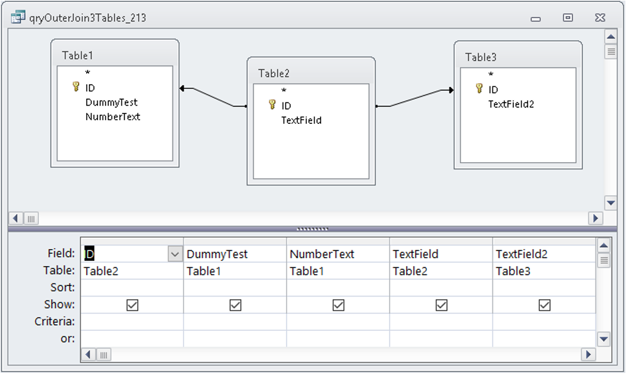
Task: Click Table1 cell under DummyTest column
Action: 235,271
